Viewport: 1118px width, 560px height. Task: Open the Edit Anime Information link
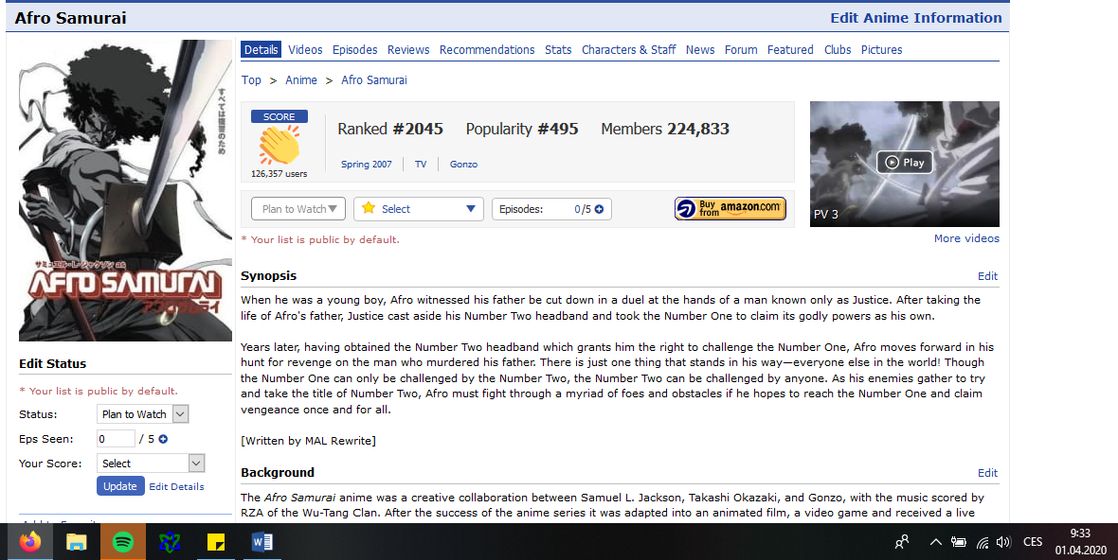[915, 18]
